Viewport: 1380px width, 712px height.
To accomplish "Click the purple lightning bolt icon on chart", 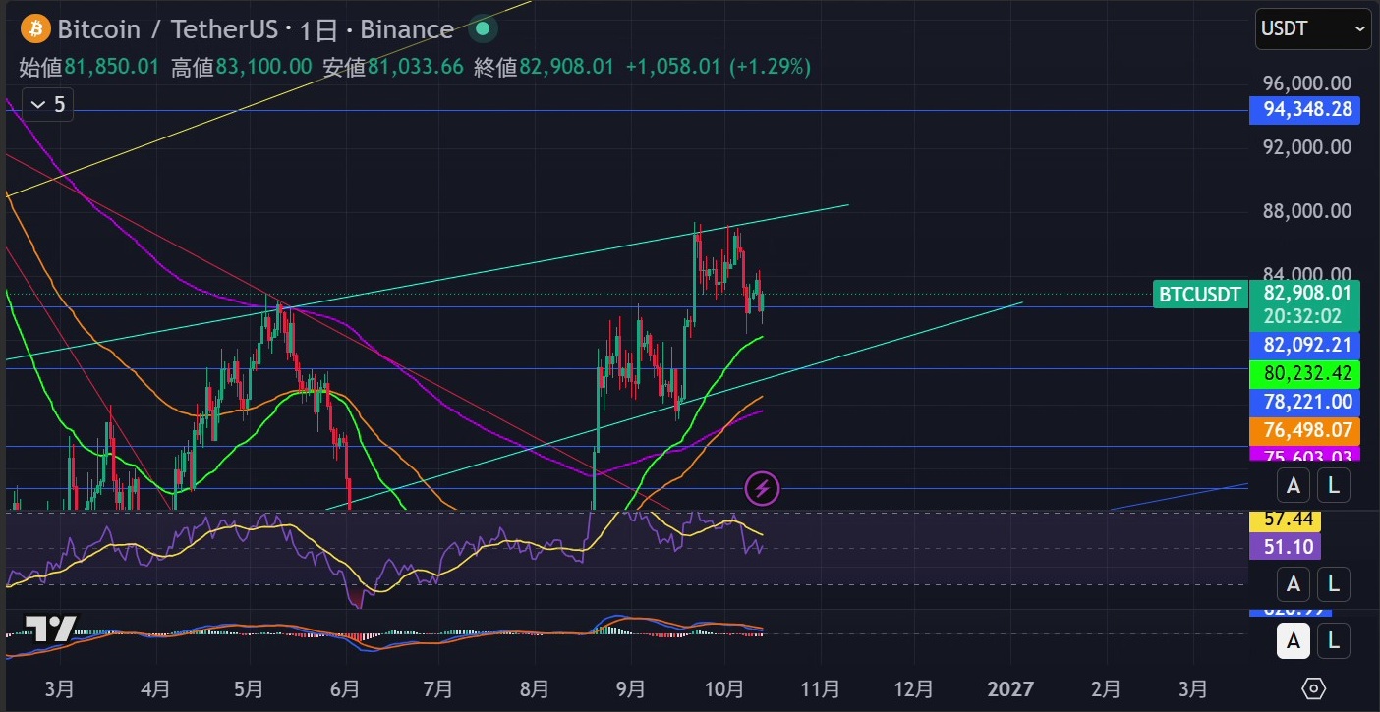I will point(764,488).
